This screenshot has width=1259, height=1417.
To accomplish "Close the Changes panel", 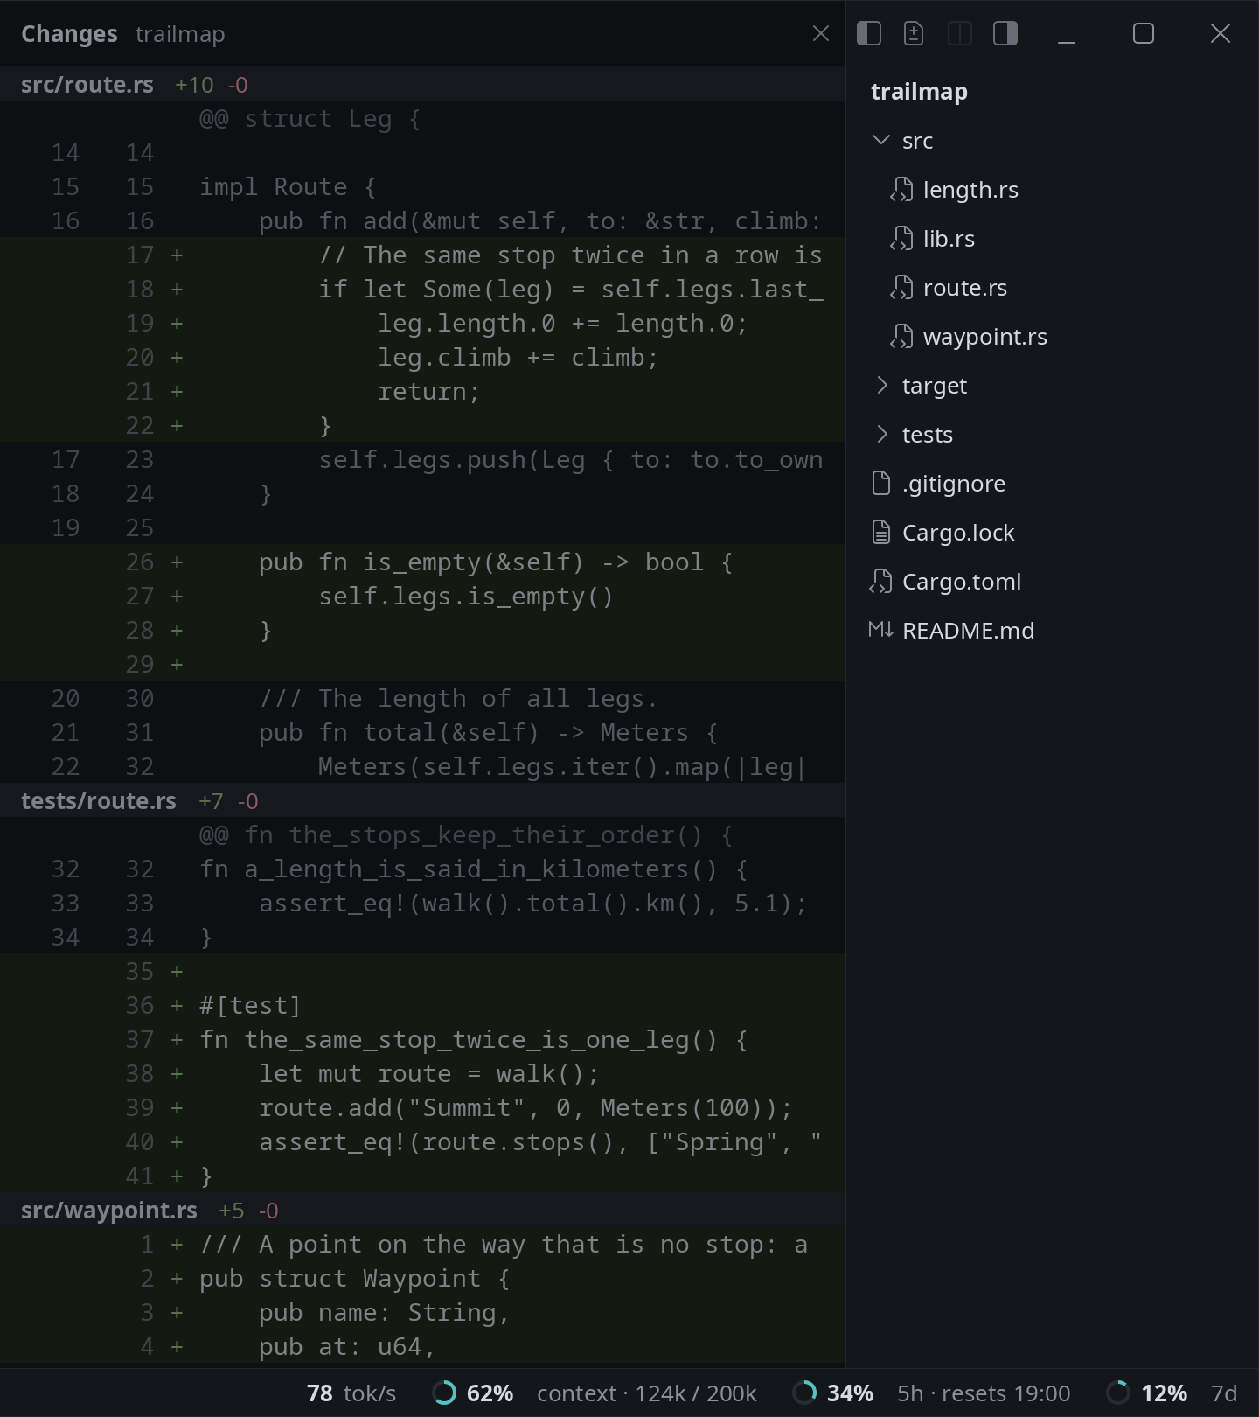I will [820, 33].
